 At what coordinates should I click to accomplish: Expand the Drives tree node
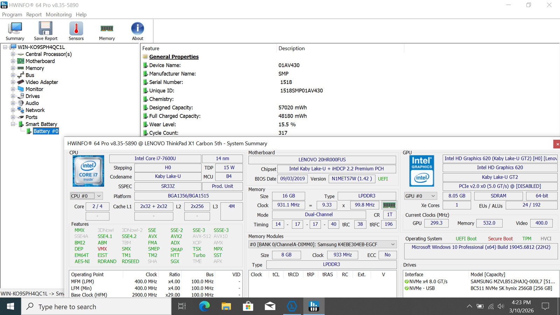13,96
